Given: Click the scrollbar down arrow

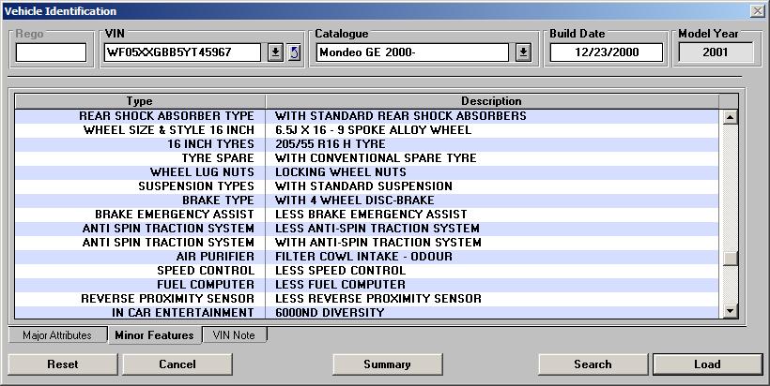Looking at the screenshot, I should click(x=731, y=310).
